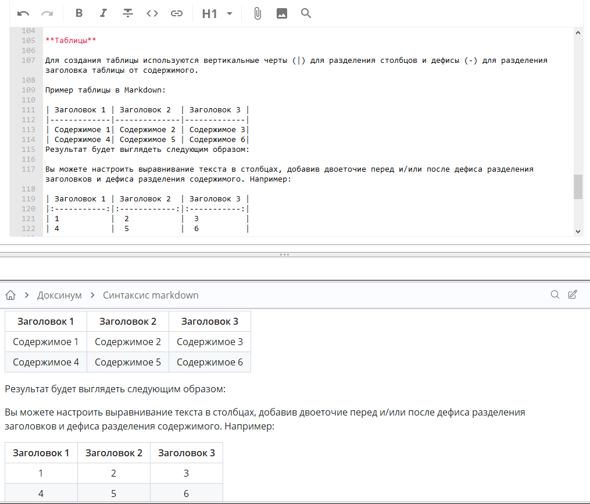
Task: Open Синтаксис markdown breadcrumb link
Action: [151, 295]
